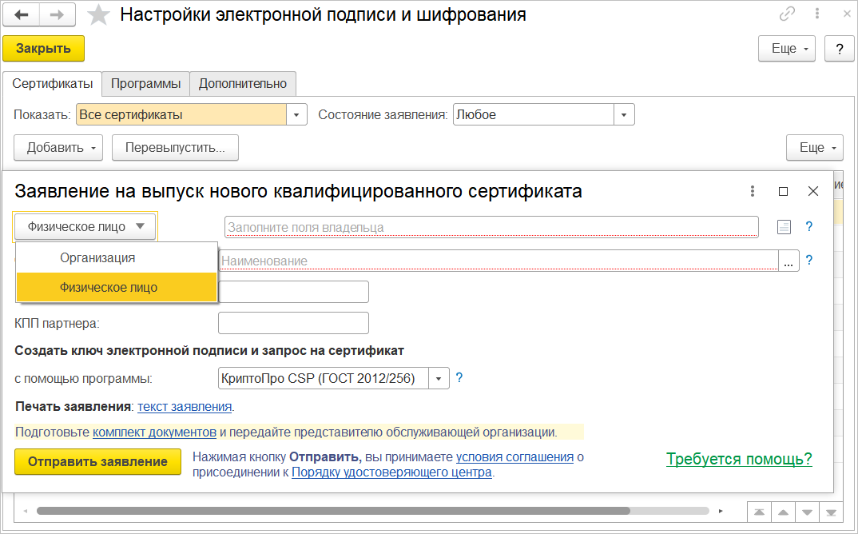Screen dimensions: 858x534
Task: Click the forward navigation arrow
Action: coord(58,15)
